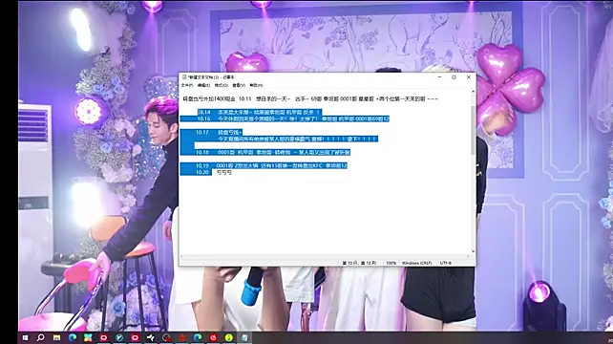Click the horizontal scrollbar right arrow
The width and height of the screenshot is (613, 344).
click(468, 257)
